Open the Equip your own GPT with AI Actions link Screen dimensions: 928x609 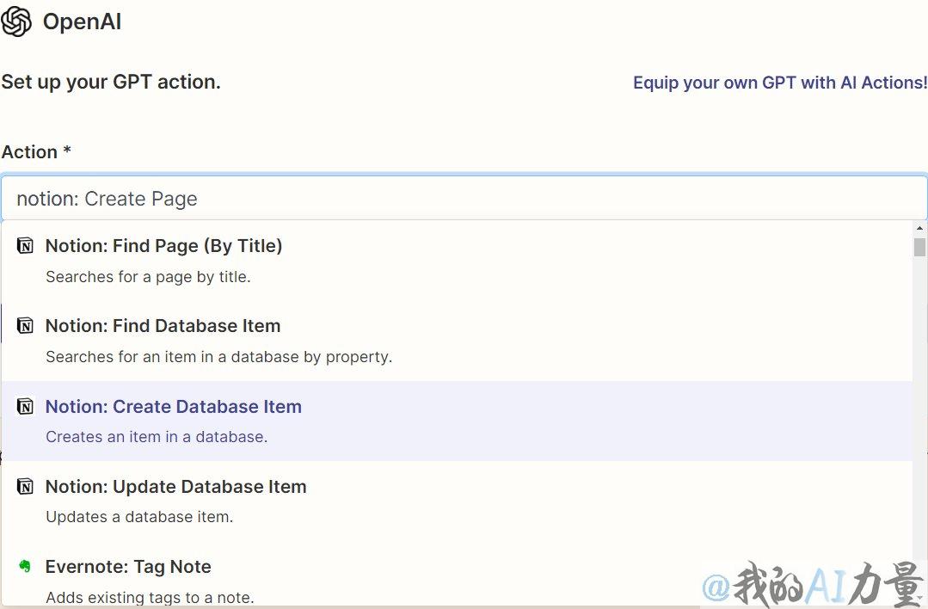tap(780, 83)
